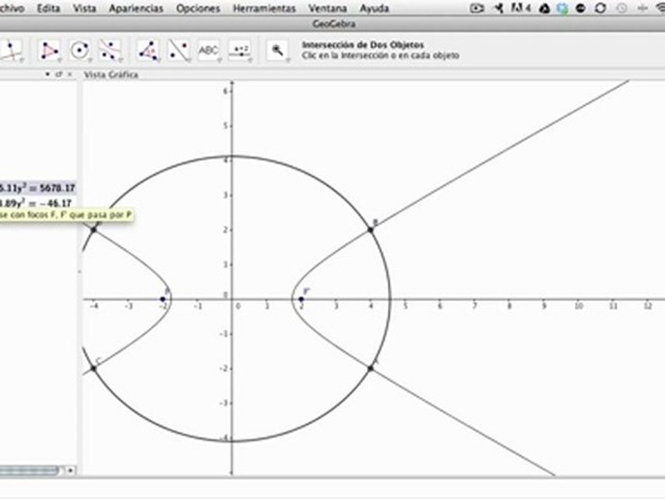Image resolution: width=665 pixels, height=499 pixels.
Task: Toggle algebra panel style bar dot
Action: (47, 74)
